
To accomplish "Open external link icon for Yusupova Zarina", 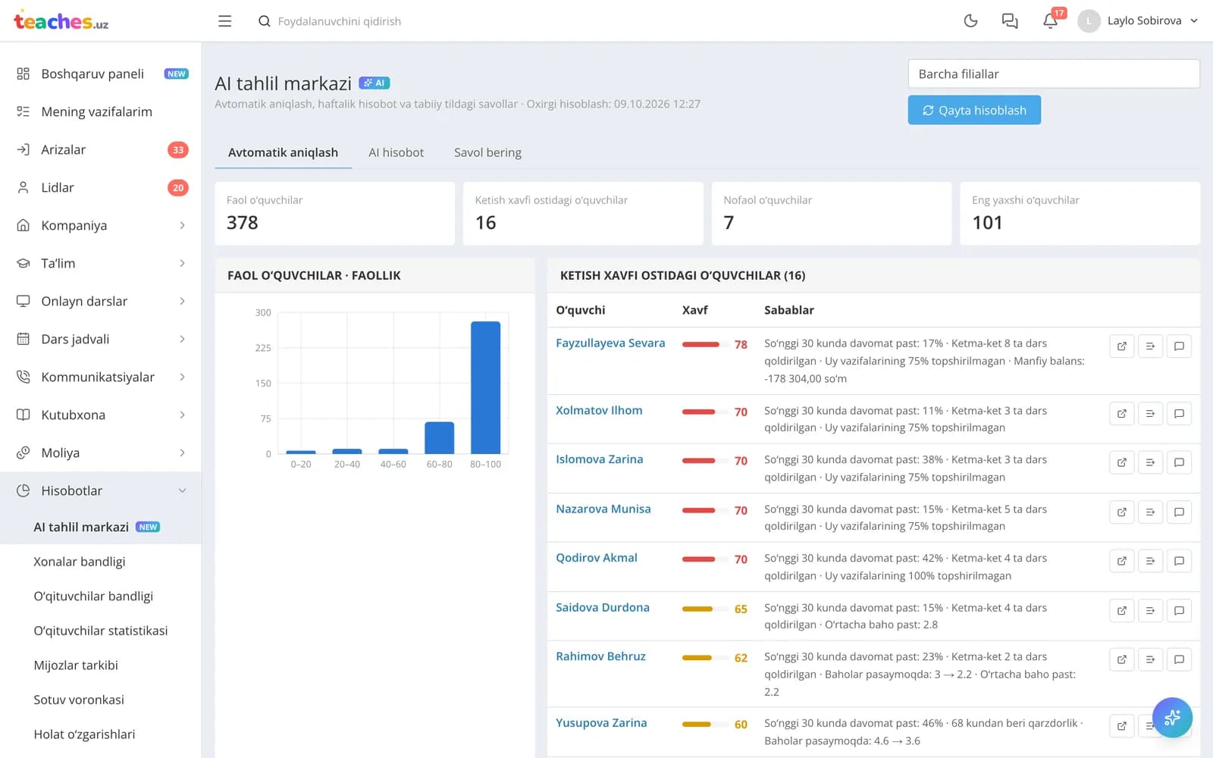I will 1122,726.
